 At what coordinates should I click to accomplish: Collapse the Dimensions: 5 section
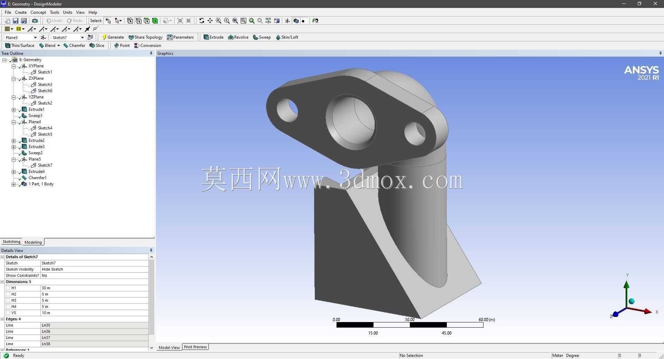tap(2, 282)
